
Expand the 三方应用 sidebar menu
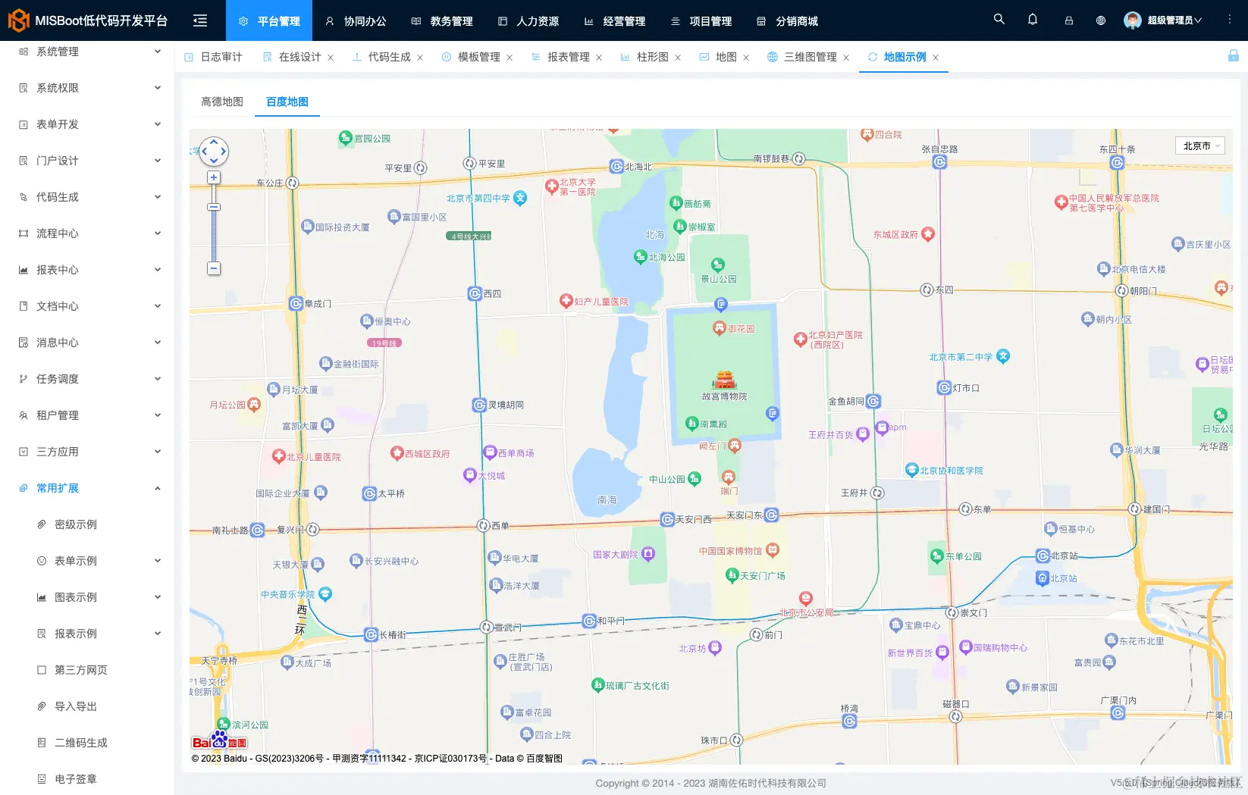tap(87, 452)
